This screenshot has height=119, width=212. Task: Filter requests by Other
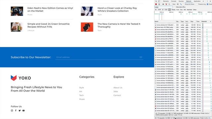[195, 10]
